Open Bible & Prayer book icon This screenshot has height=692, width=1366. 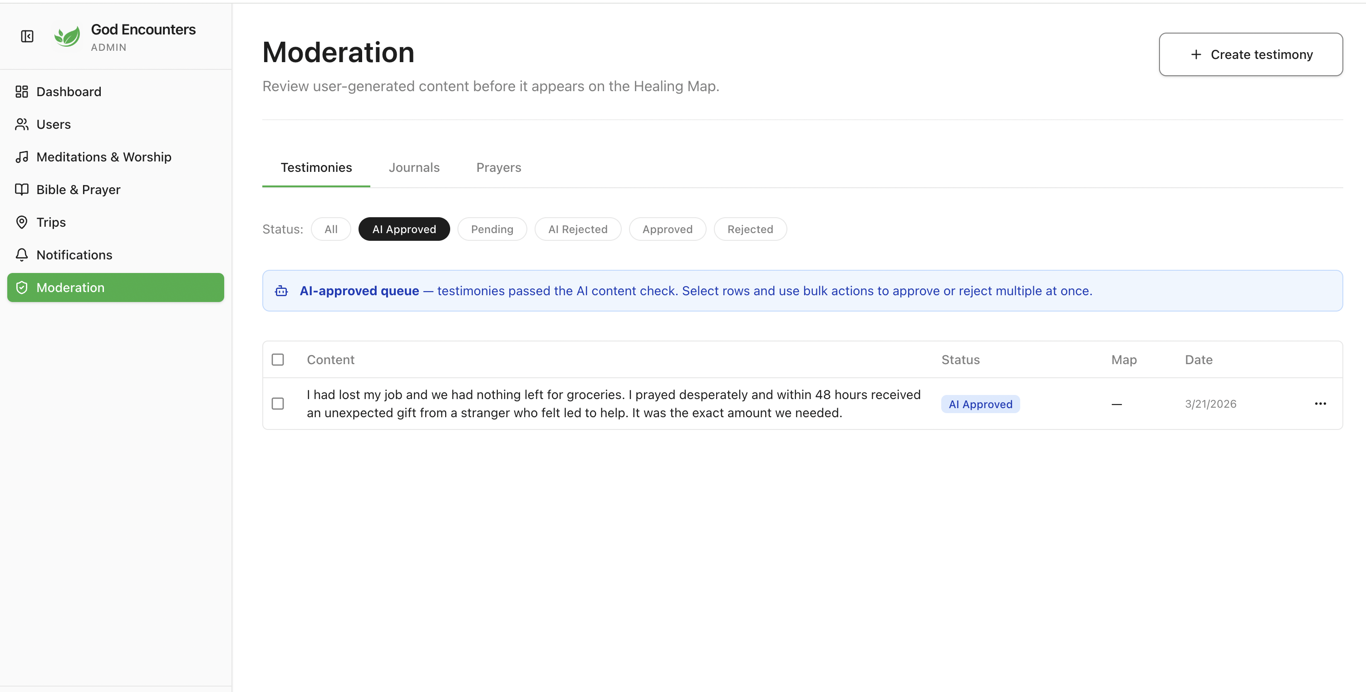[22, 189]
